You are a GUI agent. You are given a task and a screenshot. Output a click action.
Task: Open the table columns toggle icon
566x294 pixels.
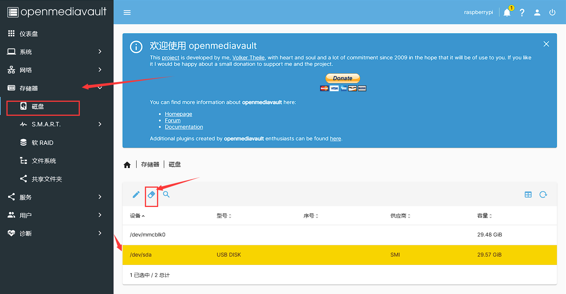(x=528, y=195)
